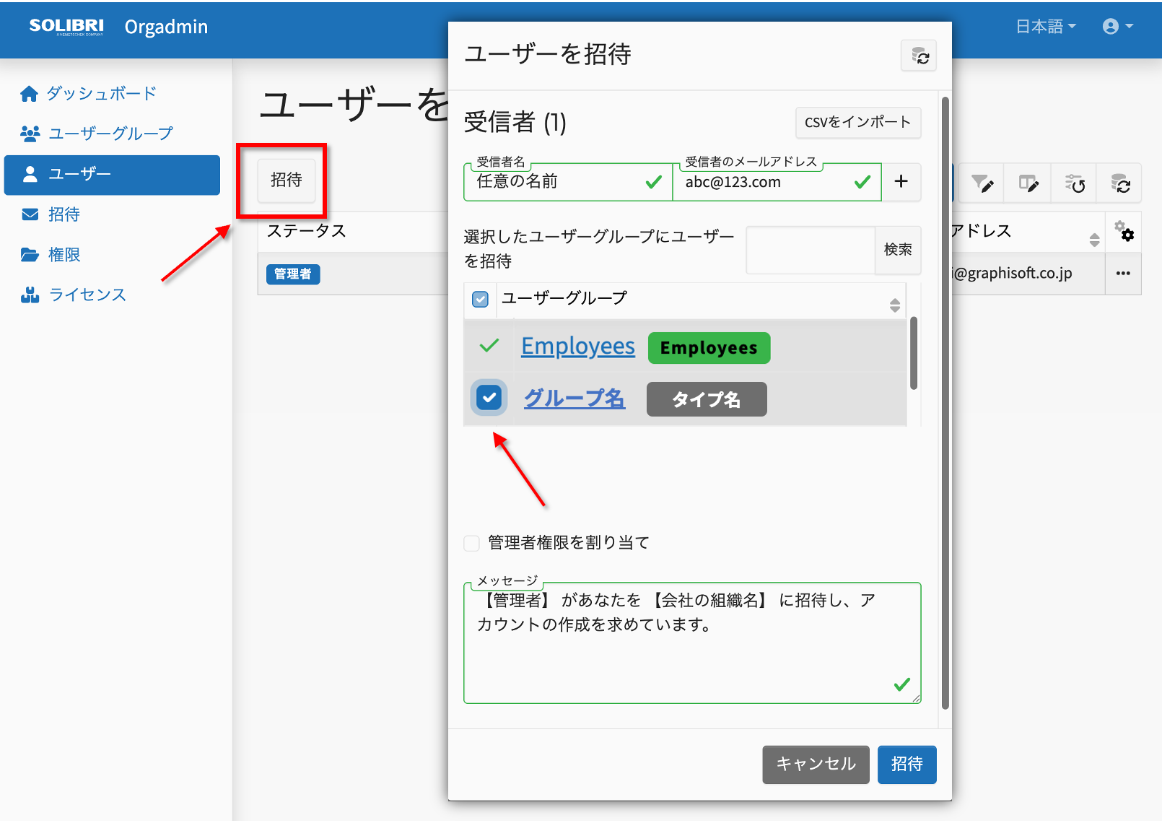
Task: Open the three-dot row actions menu
Action: [x=1123, y=273]
